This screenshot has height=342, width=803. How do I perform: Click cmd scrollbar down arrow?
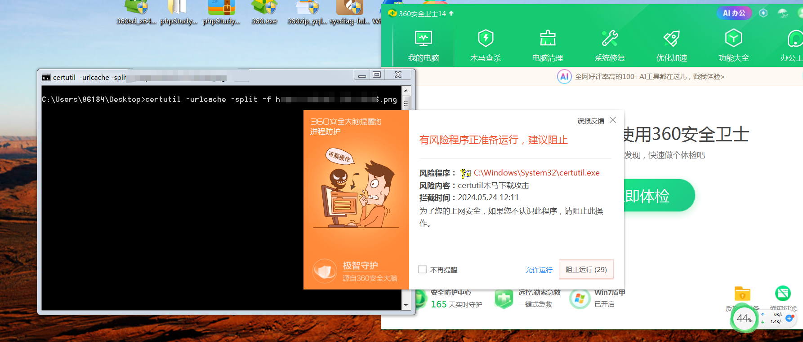pos(406,305)
